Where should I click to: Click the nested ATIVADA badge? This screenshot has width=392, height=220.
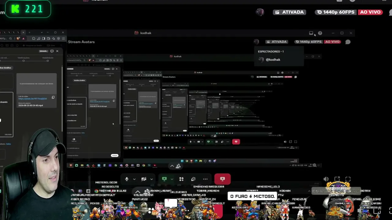[x=277, y=42]
